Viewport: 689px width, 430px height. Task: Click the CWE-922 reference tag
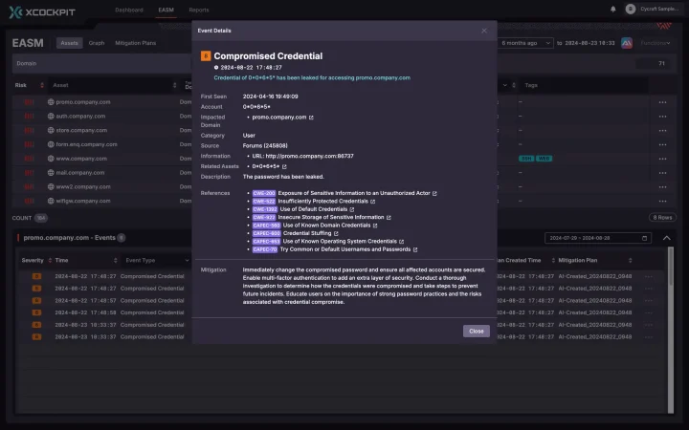[x=263, y=217]
